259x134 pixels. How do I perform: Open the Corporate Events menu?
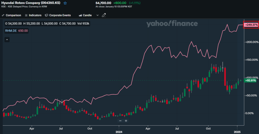click(58, 15)
